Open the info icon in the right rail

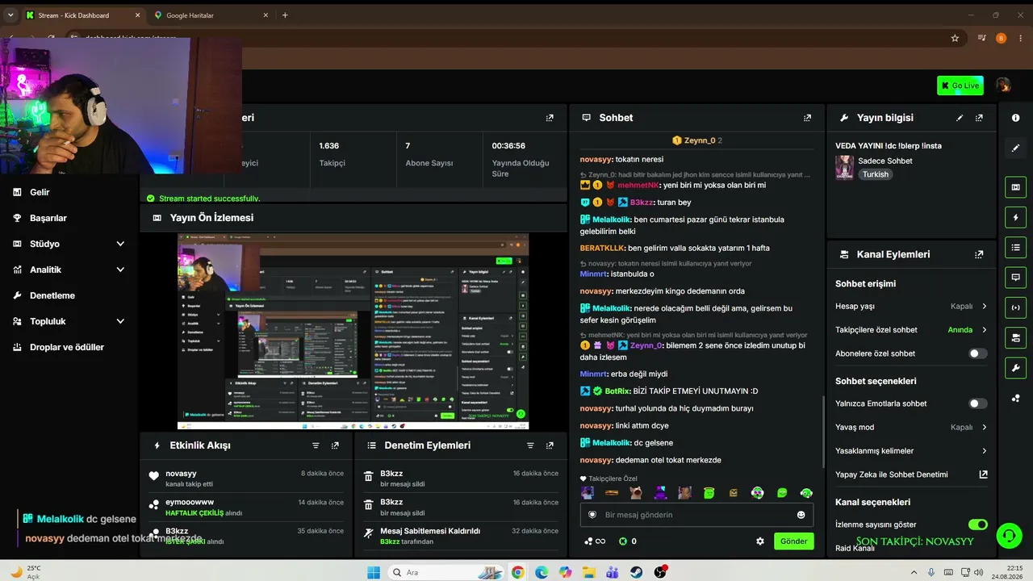(x=1015, y=118)
